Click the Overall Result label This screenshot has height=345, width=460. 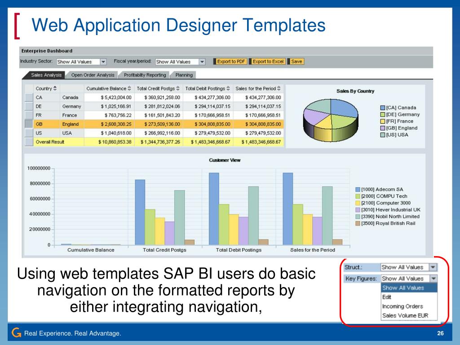(x=50, y=142)
